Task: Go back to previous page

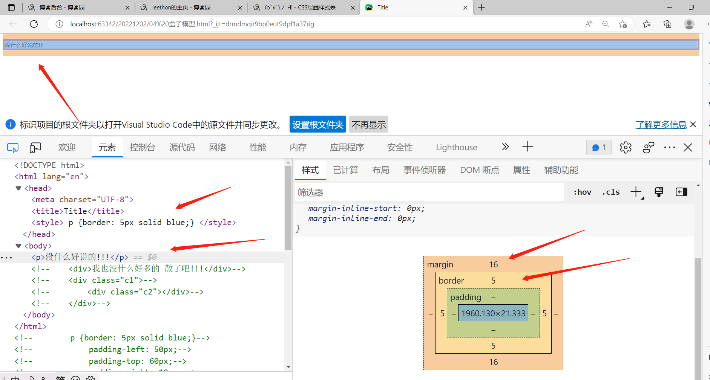Action: click(x=13, y=24)
